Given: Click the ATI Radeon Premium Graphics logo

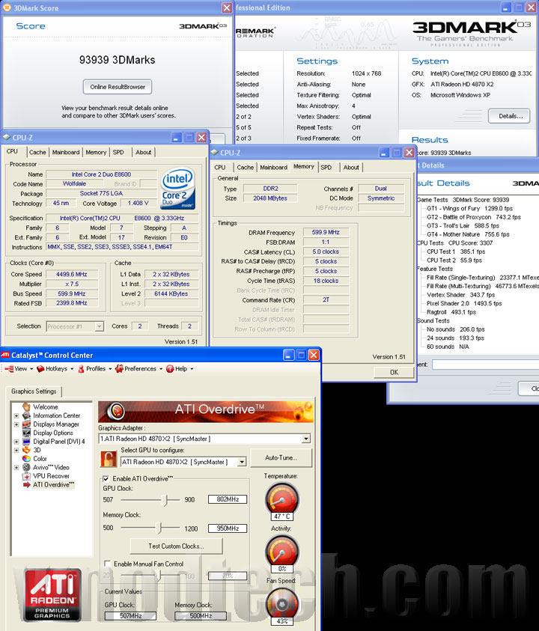Looking at the screenshot, I should pyautogui.click(x=52, y=595).
